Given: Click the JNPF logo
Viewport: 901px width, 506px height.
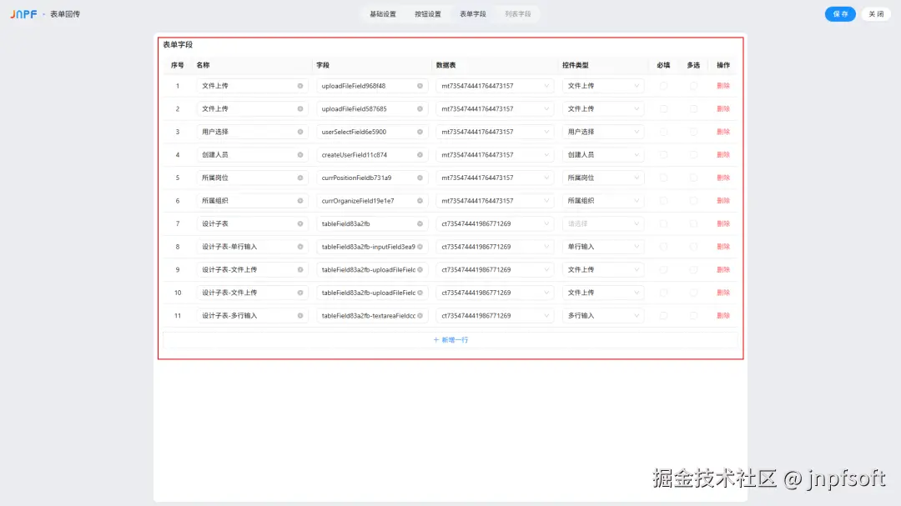Looking at the screenshot, I should tap(23, 14).
